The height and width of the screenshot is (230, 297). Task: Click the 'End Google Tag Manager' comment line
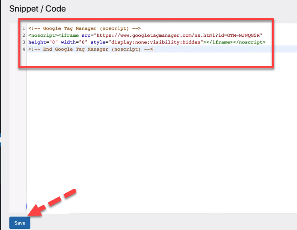(x=91, y=49)
